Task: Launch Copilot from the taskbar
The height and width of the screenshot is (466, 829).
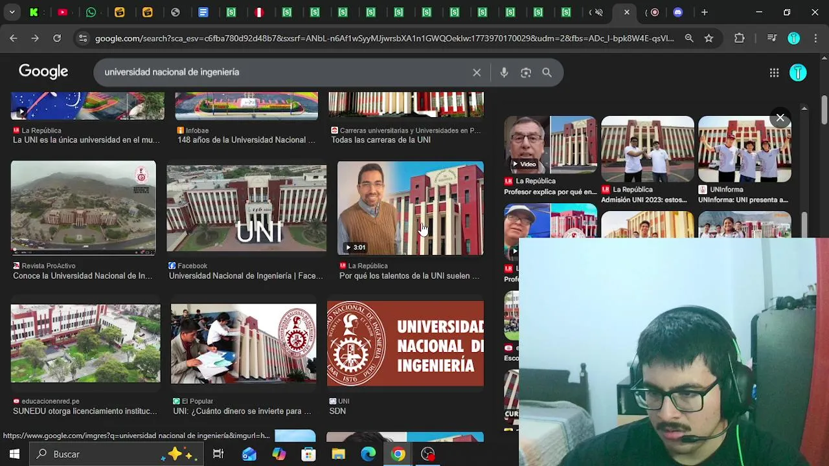Action: click(x=279, y=454)
